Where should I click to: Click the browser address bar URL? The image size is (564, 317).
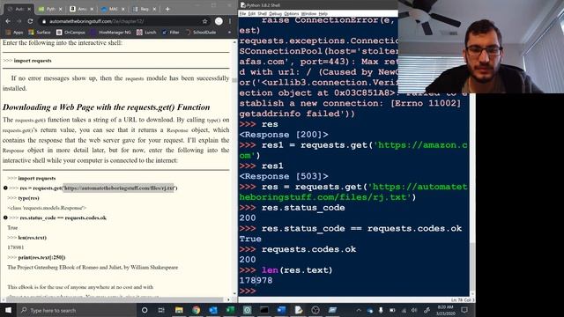[96, 21]
